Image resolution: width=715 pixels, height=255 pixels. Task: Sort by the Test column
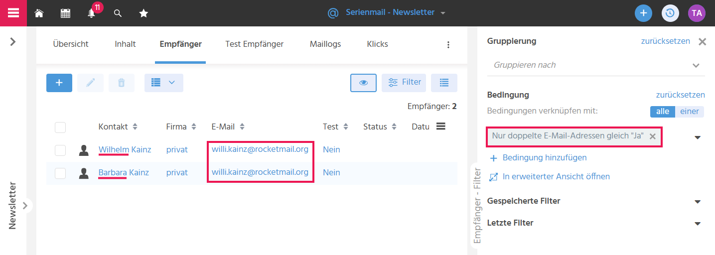tap(336, 127)
